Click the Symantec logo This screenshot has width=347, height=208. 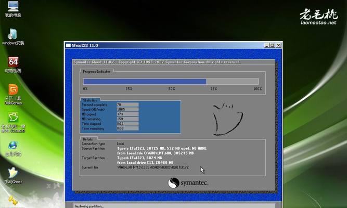point(188,183)
